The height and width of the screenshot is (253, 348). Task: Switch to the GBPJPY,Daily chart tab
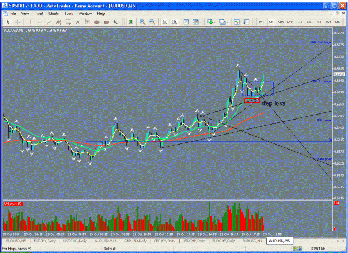click(165, 241)
